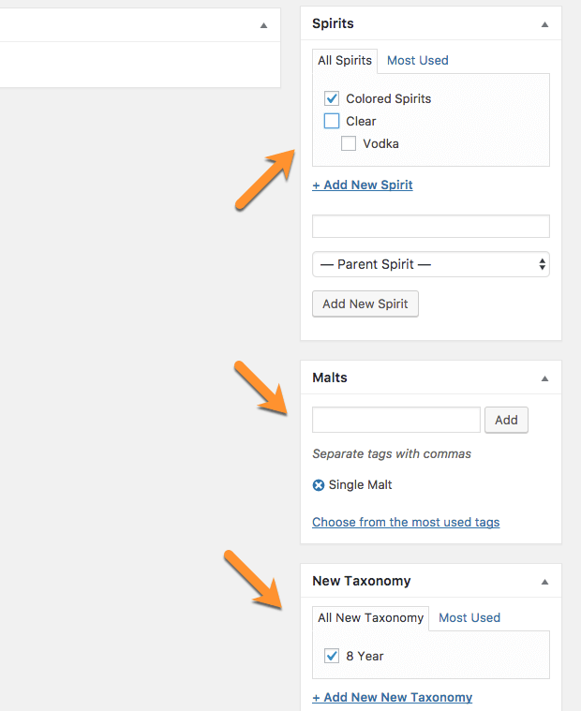Viewport: 581px width, 711px height.
Task: Collapse the Malts panel
Action: pos(544,378)
